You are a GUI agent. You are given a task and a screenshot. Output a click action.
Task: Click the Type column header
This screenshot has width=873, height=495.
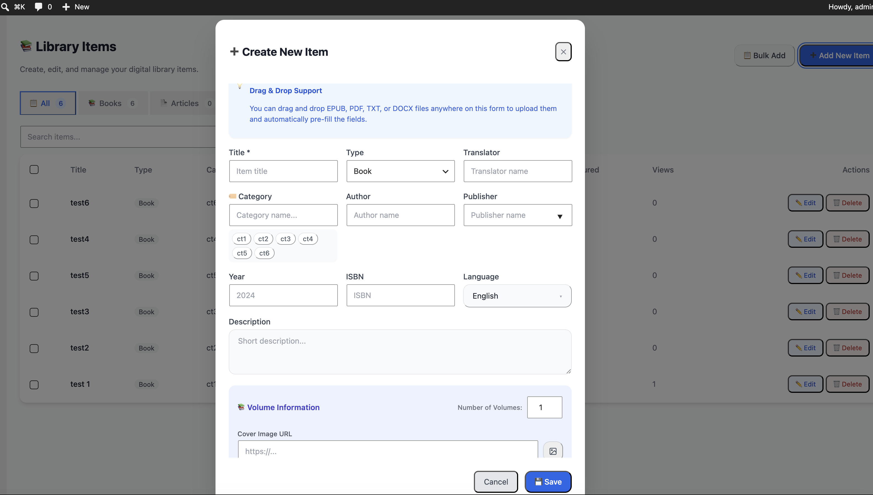143,170
